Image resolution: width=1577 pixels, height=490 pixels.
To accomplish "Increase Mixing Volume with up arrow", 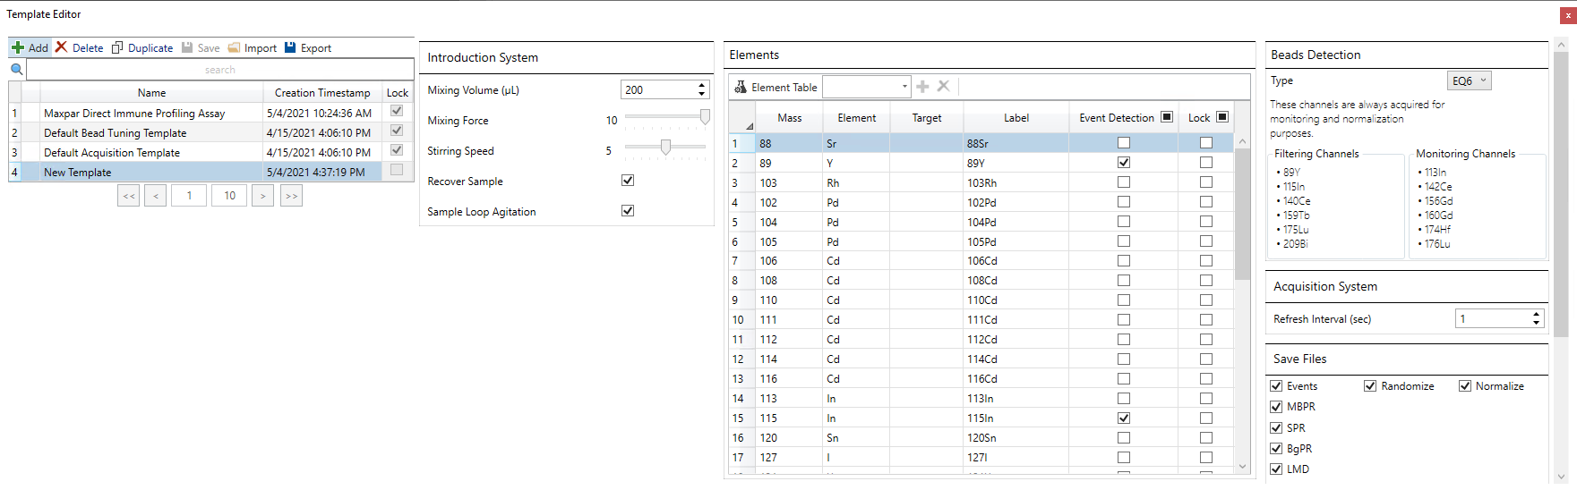I will pos(701,86).
